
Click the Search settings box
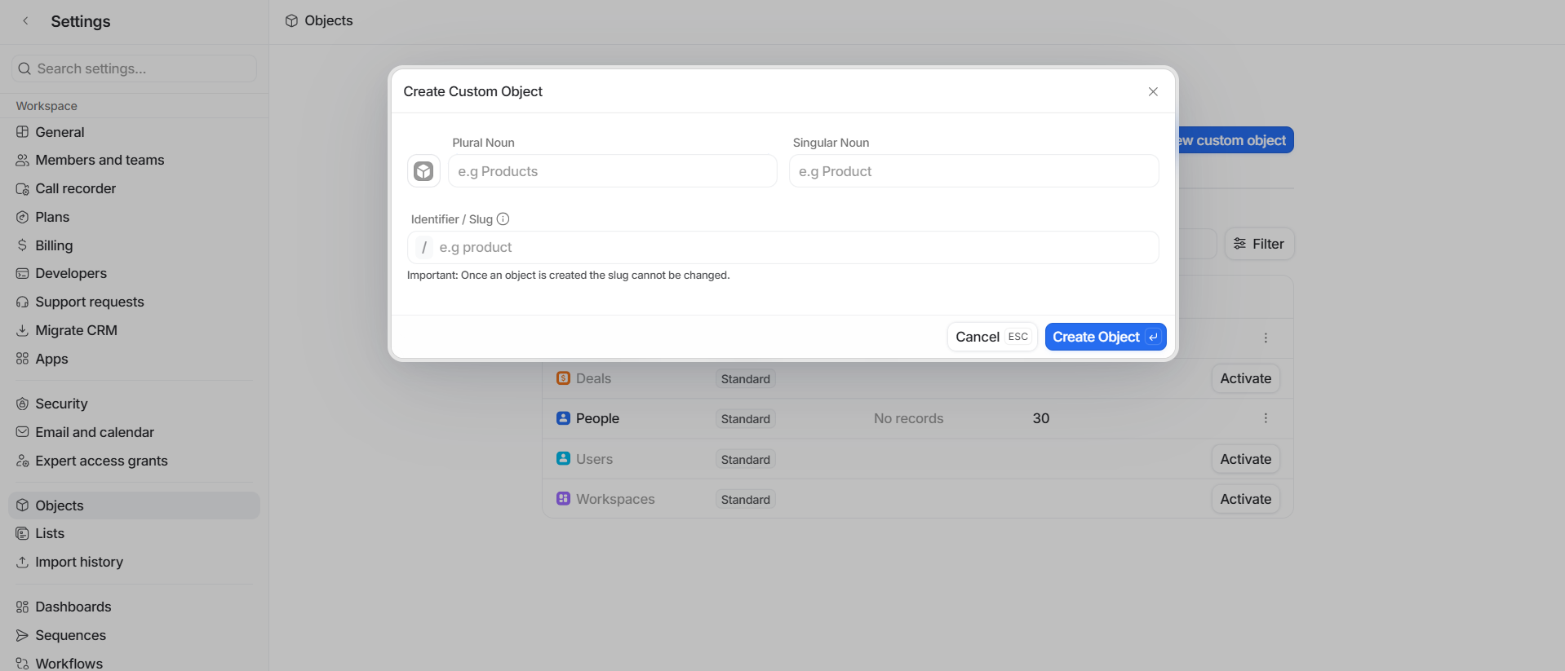(135, 68)
